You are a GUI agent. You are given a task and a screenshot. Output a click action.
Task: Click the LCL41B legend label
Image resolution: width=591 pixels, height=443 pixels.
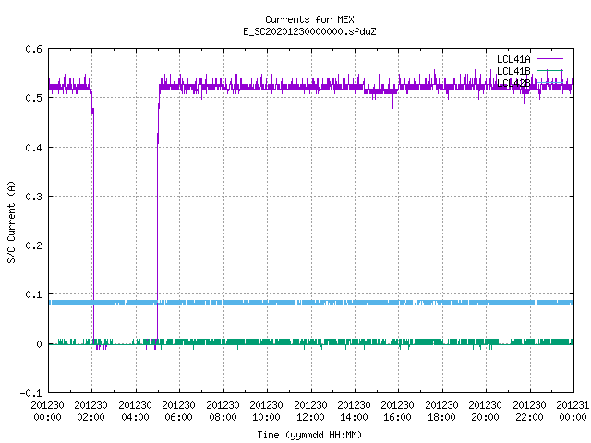[x=513, y=71]
